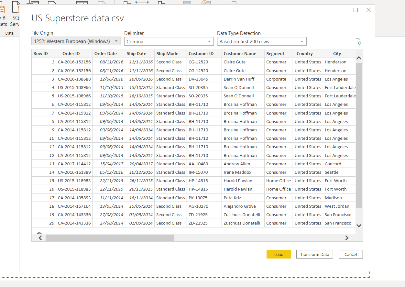Open the File Origin dropdown
405x287 pixels.
click(x=76, y=41)
